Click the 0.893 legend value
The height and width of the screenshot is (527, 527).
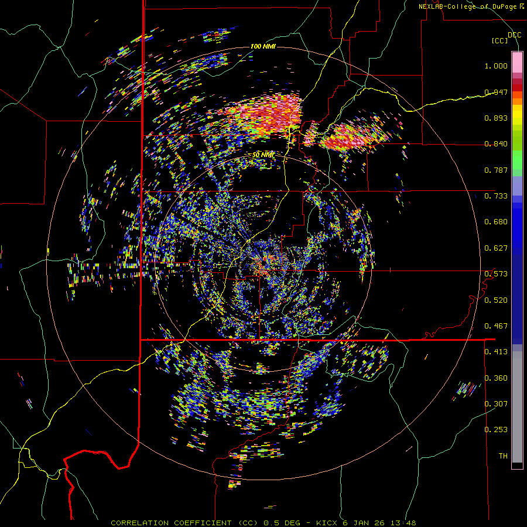point(496,118)
